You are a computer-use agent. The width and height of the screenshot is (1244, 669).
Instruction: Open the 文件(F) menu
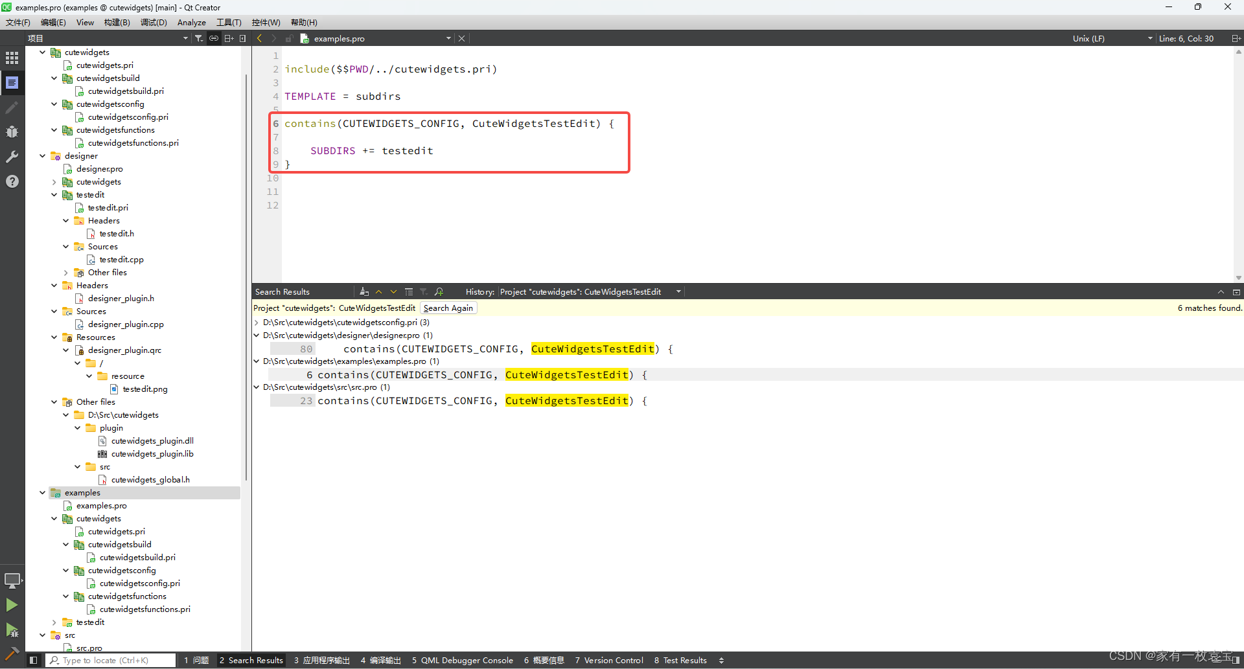pos(18,22)
